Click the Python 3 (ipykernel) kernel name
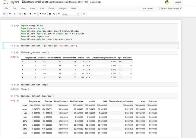Image resolution: width=196 pixels, height=138 pixels. [170, 8]
